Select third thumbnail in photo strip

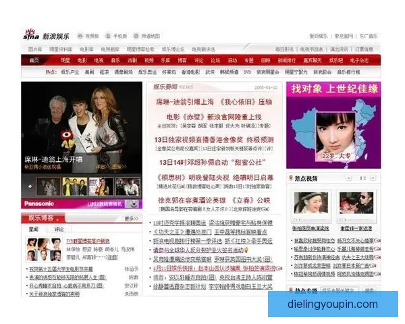[101, 186]
